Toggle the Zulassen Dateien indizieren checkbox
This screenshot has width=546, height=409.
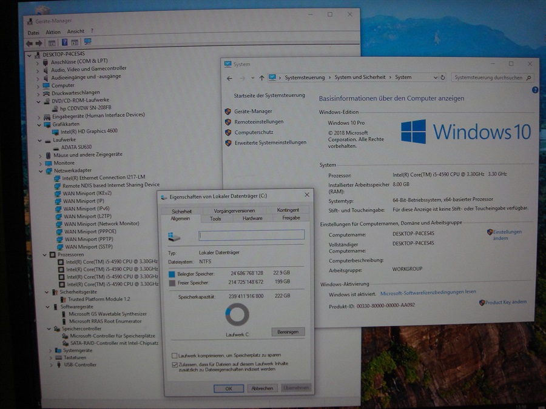click(x=175, y=365)
